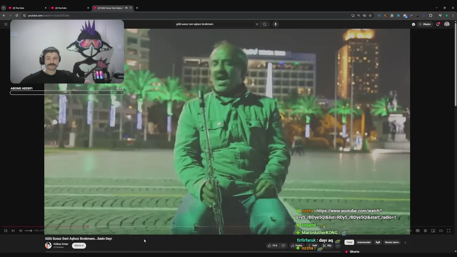Select the Aramanızdan filter chip
Viewport: 457px width, 257px height.
(x=364, y=242)
